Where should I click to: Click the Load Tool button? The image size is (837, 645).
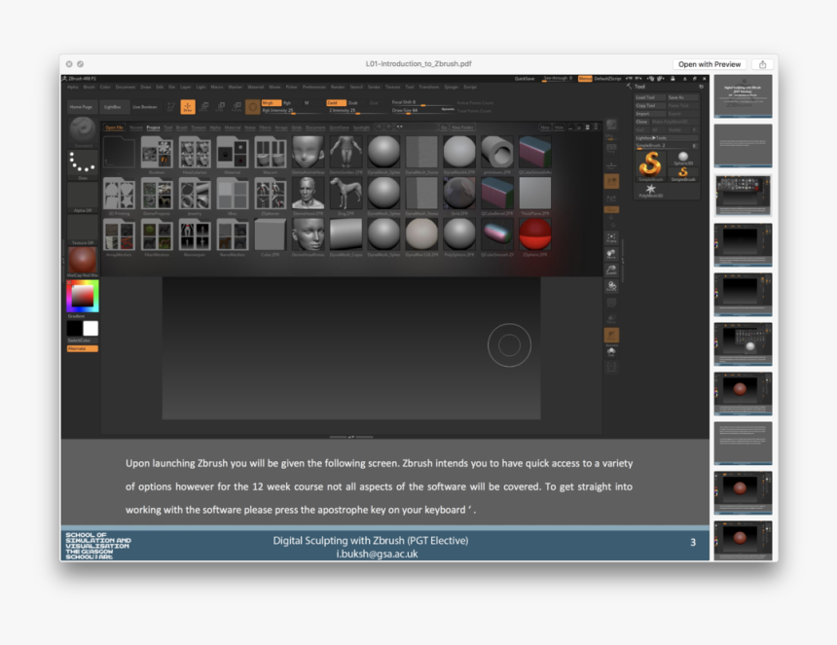(649, 97)
